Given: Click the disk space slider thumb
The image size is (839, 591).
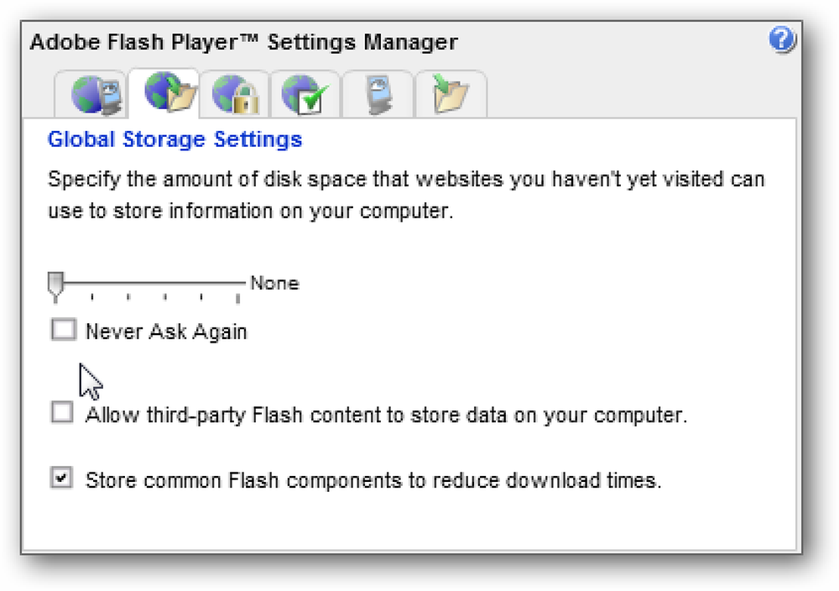Looking at the screenshot, I should click(x=55, y=285).
